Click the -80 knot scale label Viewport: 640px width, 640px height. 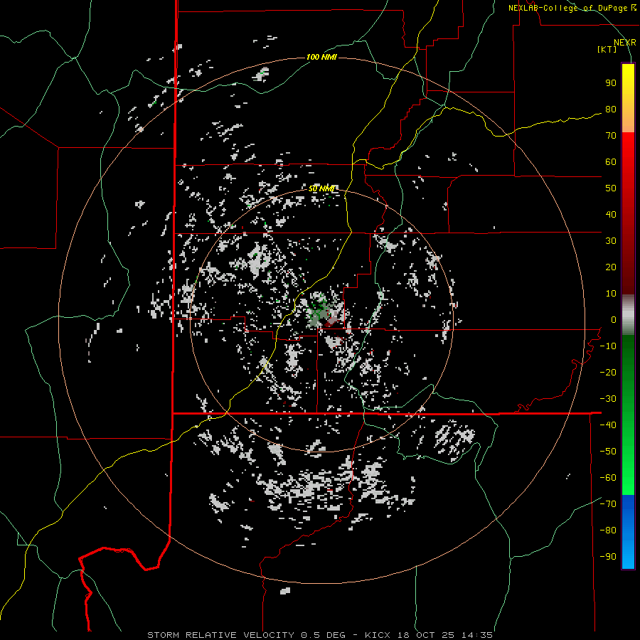[x=608, y=530]
